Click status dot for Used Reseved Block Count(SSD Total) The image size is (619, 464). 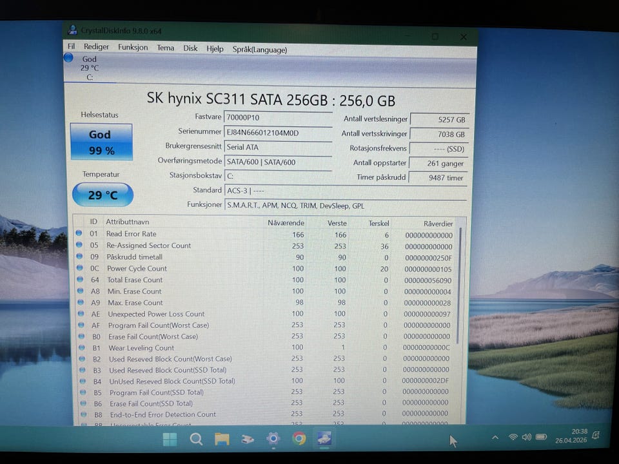point(83,370)
